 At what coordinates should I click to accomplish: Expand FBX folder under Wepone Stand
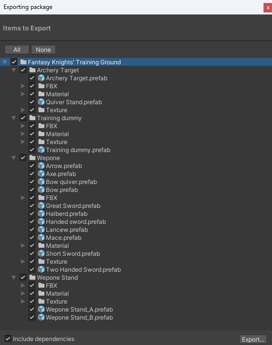pyautogui.click(x=22, y=286)
